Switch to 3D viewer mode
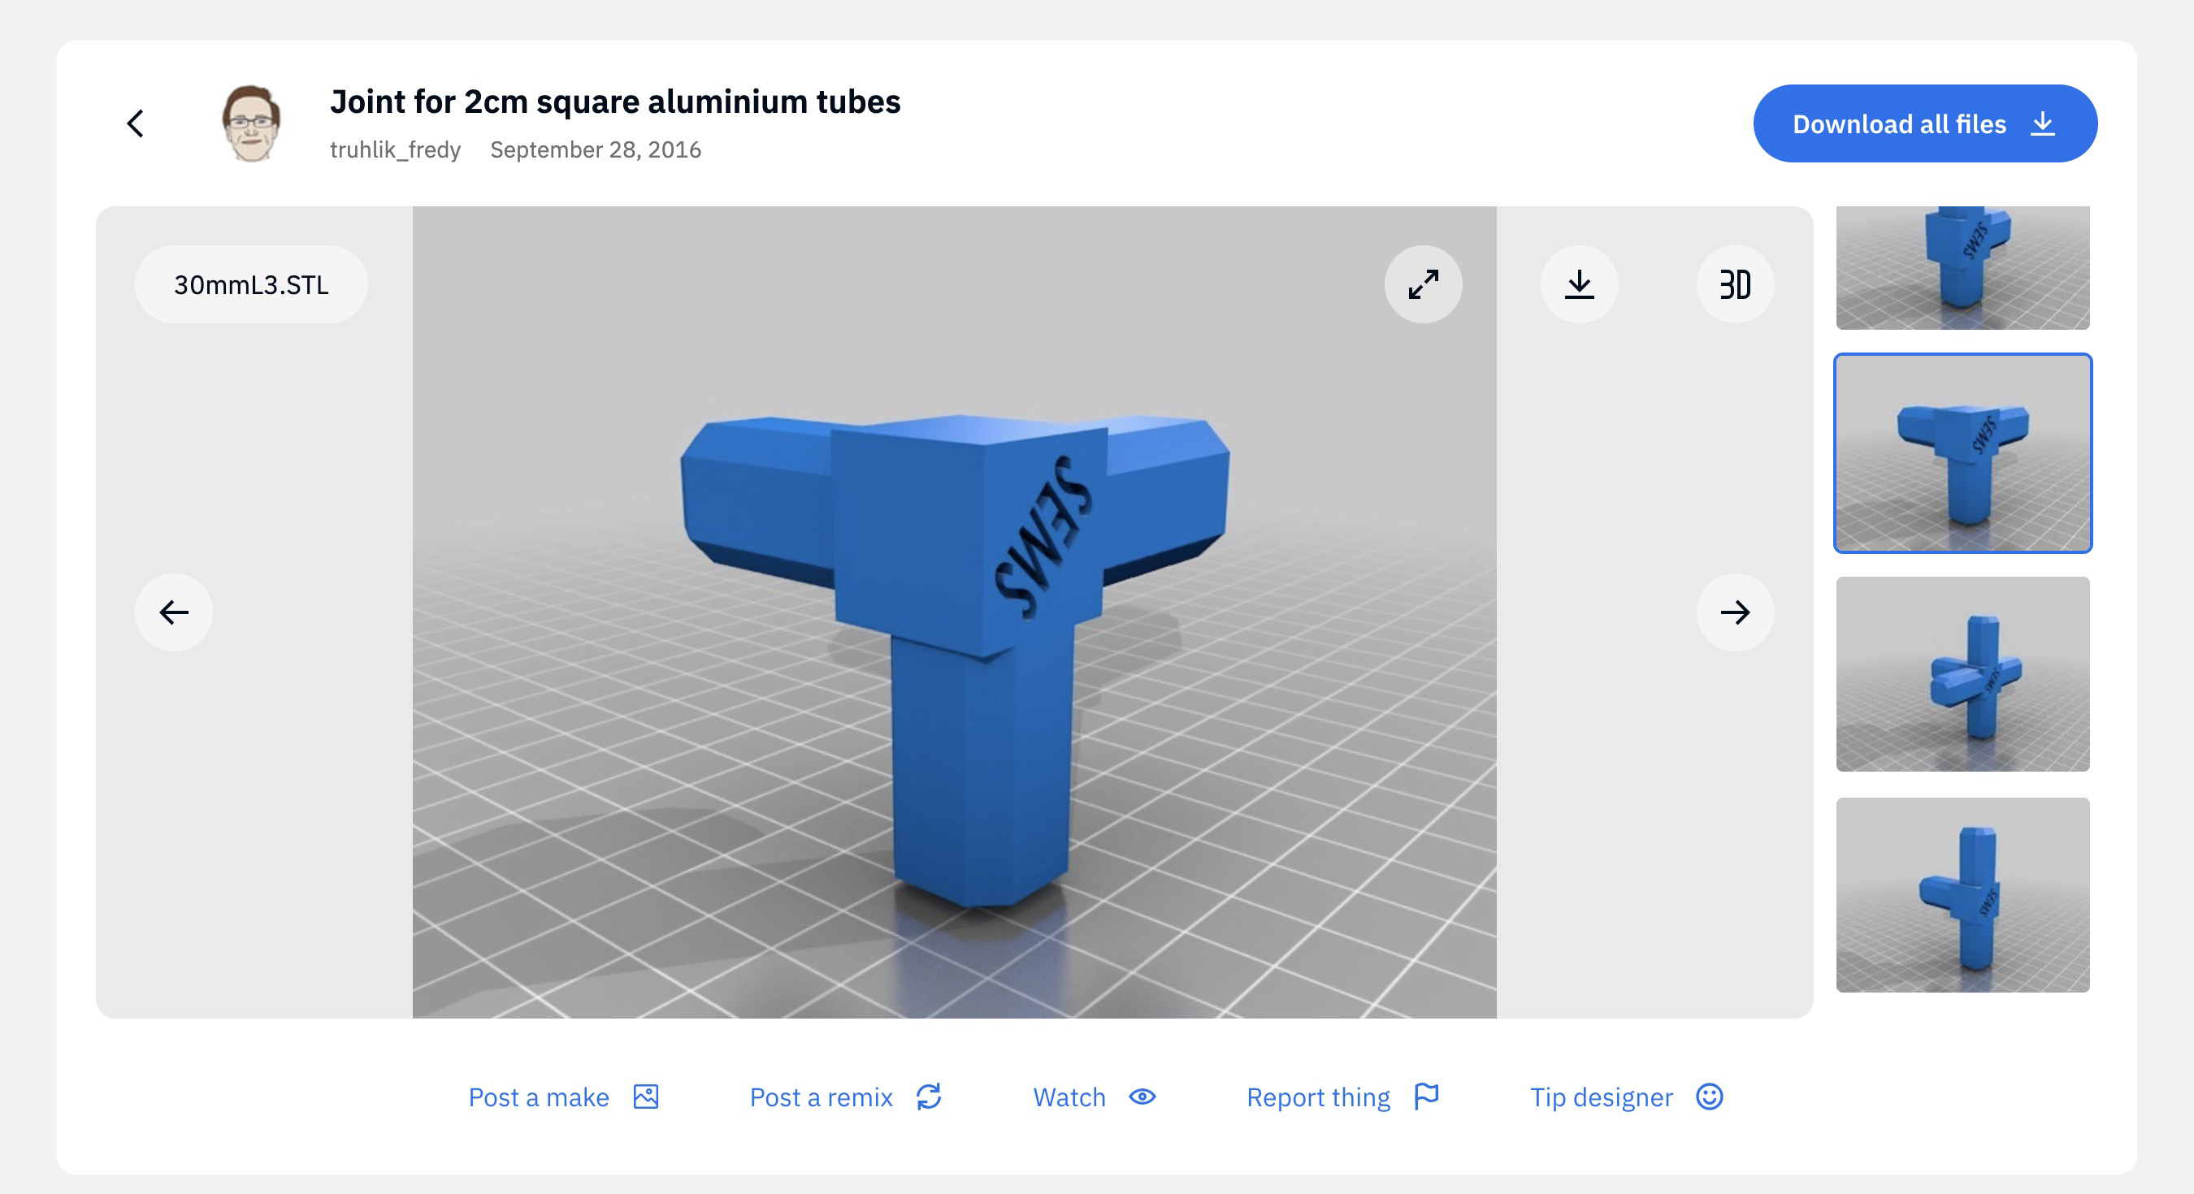The height and width of the screenshot is (1194, 2194). coord(1735,284)
